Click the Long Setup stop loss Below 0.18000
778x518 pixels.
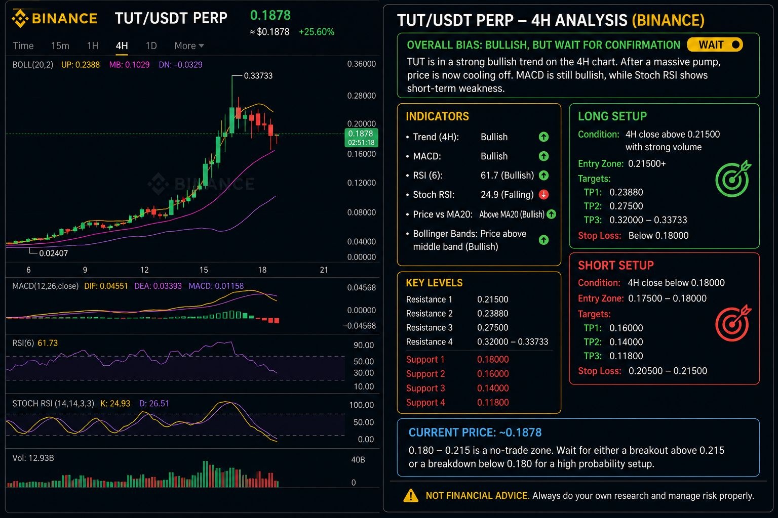658,236
